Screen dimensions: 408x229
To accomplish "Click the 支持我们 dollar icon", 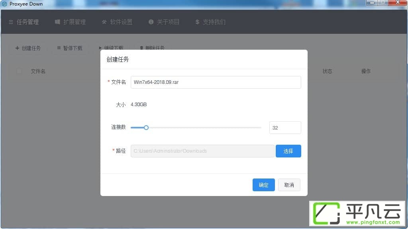I will pyautogui.click(x=197, y=22).
